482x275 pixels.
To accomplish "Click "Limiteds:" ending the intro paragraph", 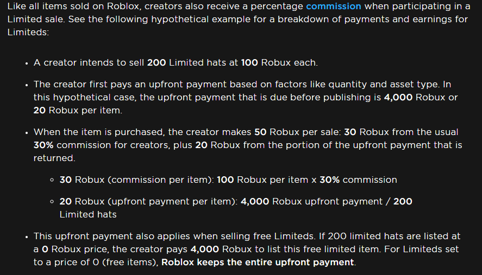I will click(28, 32).
